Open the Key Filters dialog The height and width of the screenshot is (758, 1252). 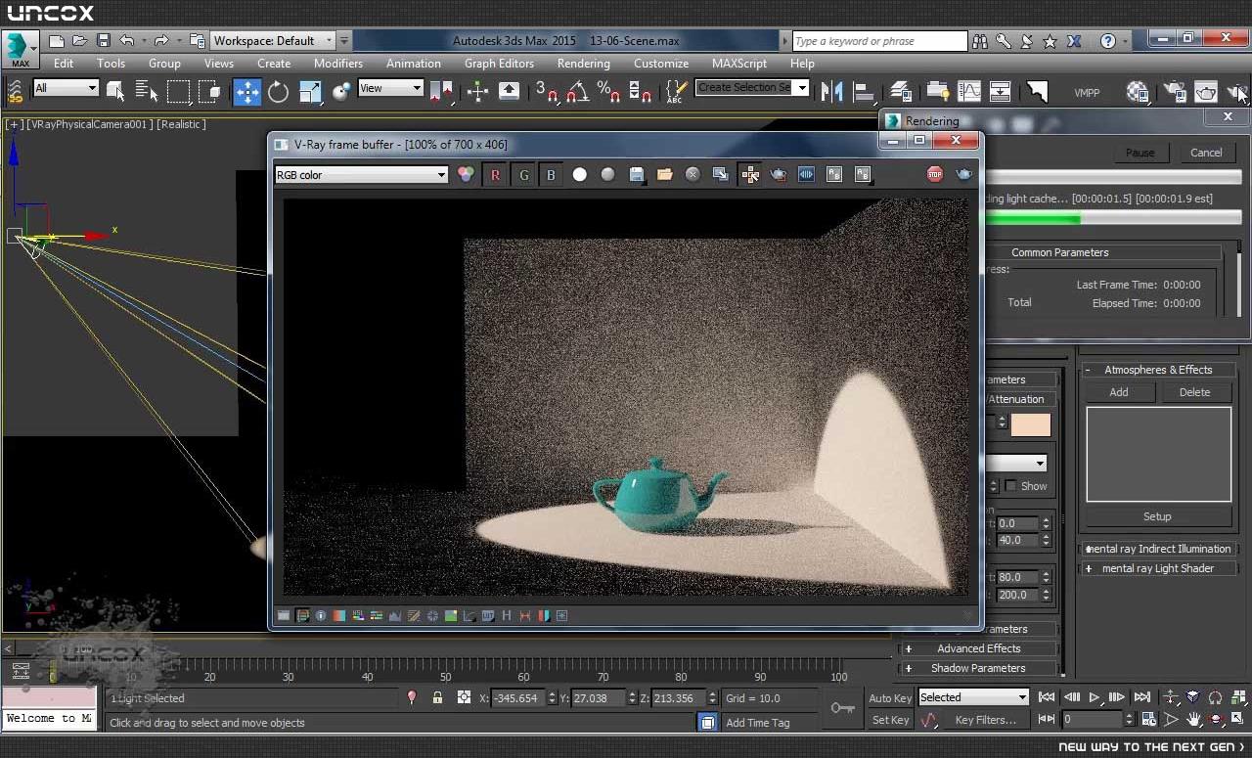click(x=986, y=720)
